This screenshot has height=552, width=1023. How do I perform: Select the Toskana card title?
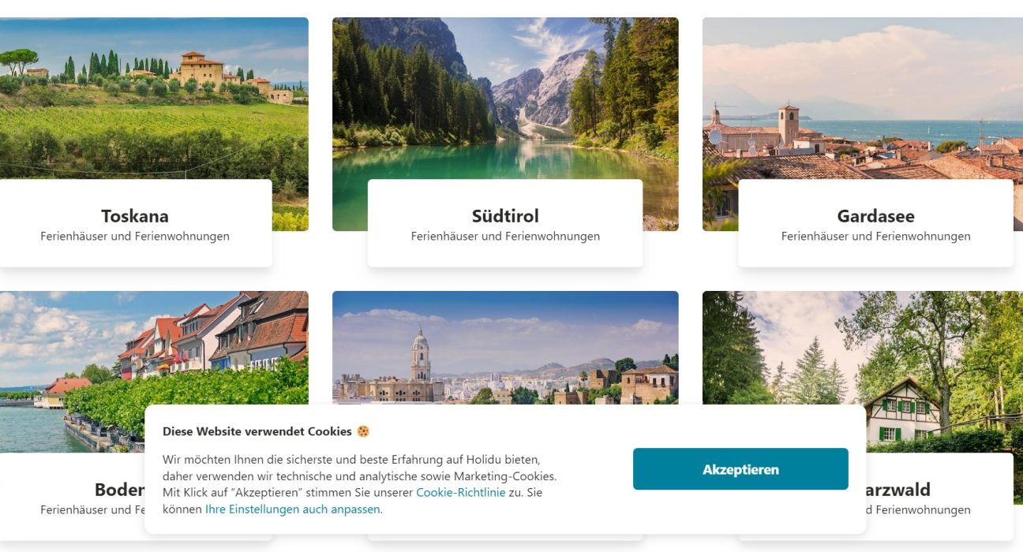[135, 216]
